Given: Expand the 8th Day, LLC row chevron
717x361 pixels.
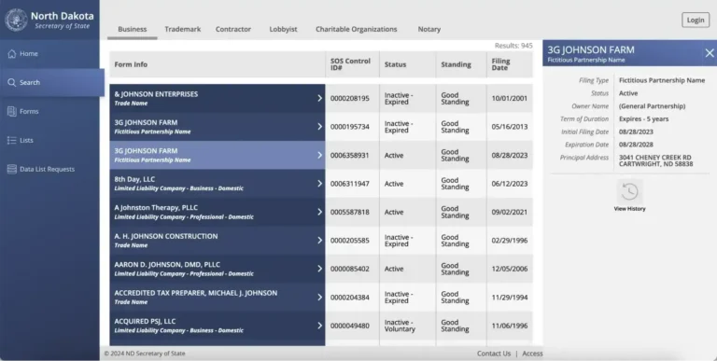Looking at the screenshot, I should pos(319,183).
